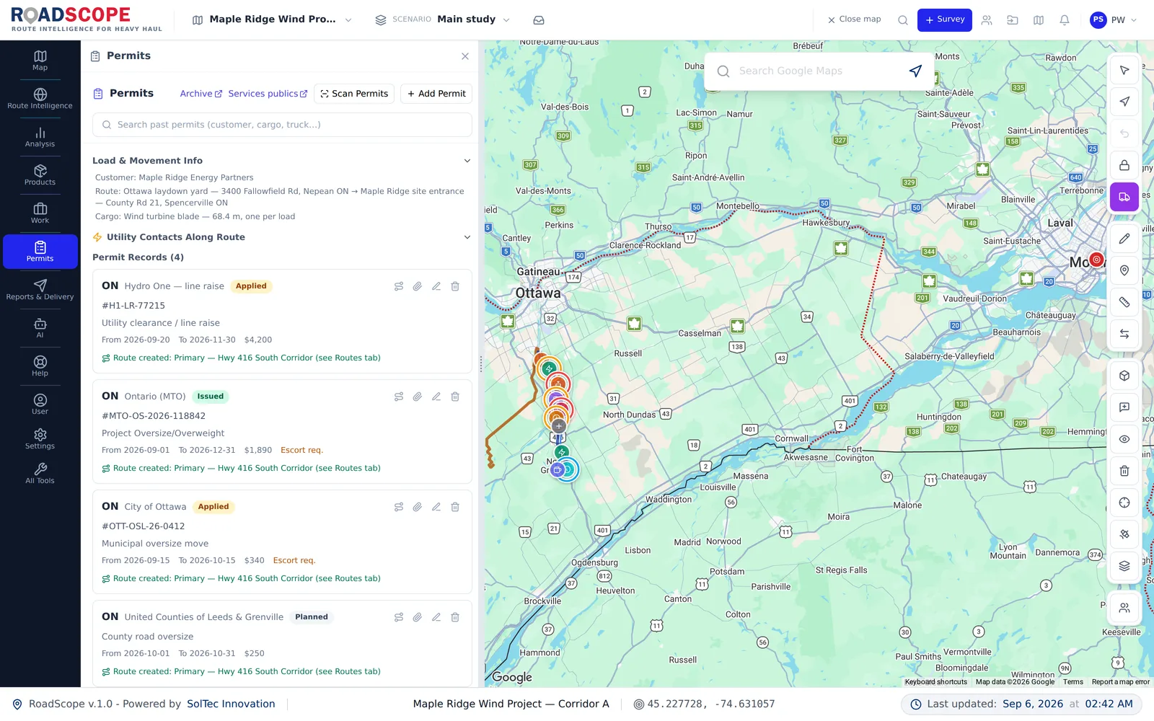Open the project dropdown Maple Ridge Wind Pro...
Viewport: 1154px width, 721px height.
[x=272, y=19]
